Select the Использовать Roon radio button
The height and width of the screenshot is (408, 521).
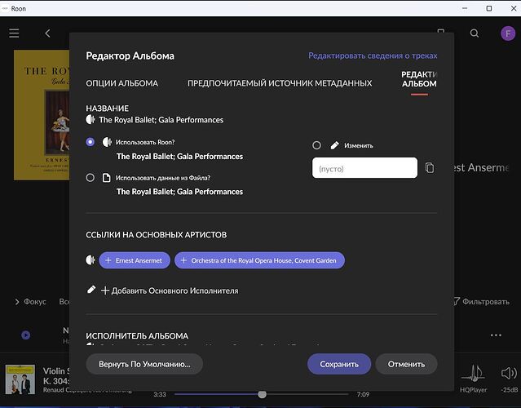click(x=90, y=142)
